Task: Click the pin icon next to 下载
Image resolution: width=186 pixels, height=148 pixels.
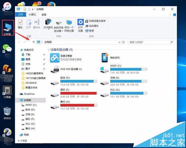Action: coord(44,54)
